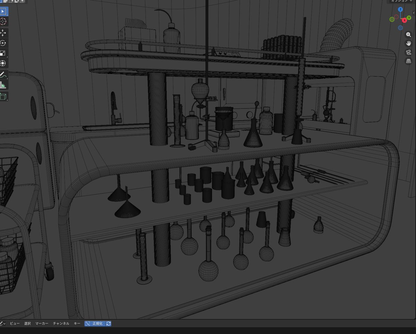Expand the sidebar with the arrow tab
Image resolution: width=416 pixels, height=334 pixels.
point(414,13)
